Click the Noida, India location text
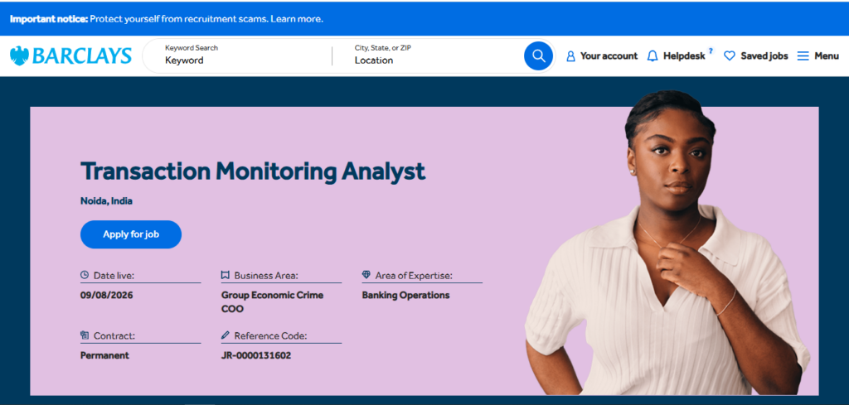 pos(107,201)
